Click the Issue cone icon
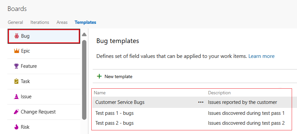This screenshot has width=297, height=134. 16,97
